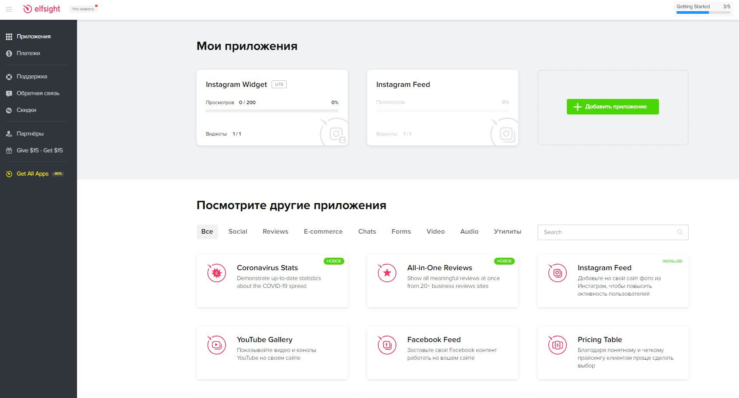Select the Утилиты category tab
This screenshot has height=398, width=739.
[507, 231]
